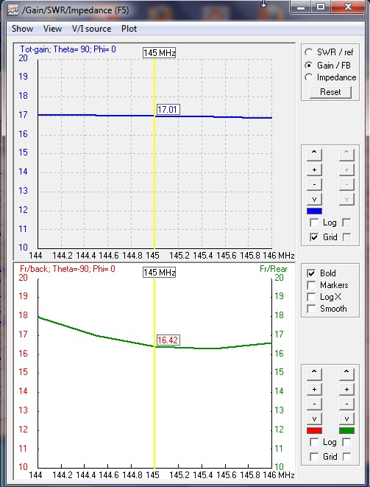The width and height of the screenshot is (370, 487).
Task: Toggle the Bold checkbox off
Action: click(311, 273)
